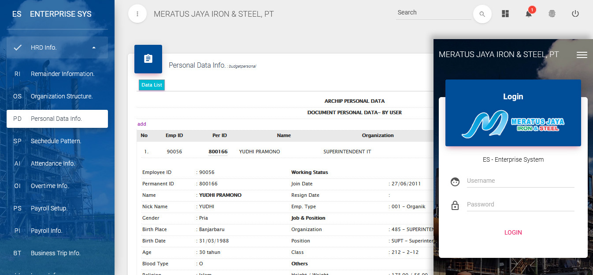This screenshot has height=275, width=593.
Task: Click the checkmark icon beside HRD Info
Action: [x=17, y=47]
